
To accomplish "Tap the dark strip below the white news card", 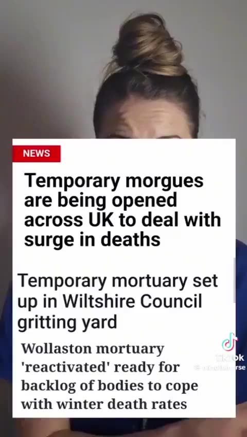I will click(123, 427).
